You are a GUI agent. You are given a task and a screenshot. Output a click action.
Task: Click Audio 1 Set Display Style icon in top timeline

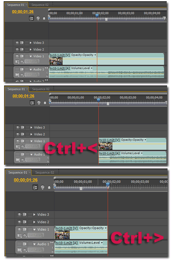(17, 75)
